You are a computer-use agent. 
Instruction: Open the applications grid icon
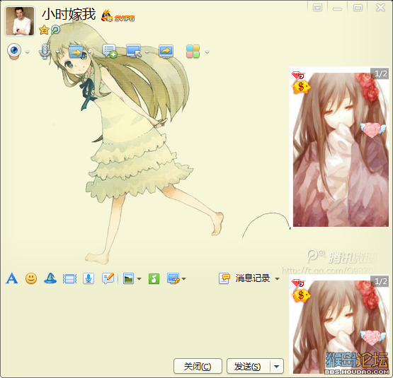(x=193, y=52)
